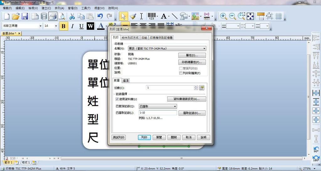Image resolution: width=321 pixels, height=171 pixels.
Task: Open the printer name dropdown
Action: point(167,49)
